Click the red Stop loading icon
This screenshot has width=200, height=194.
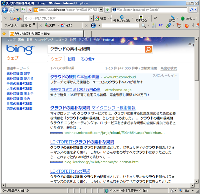pyautogui.click(x=30, y=10)
